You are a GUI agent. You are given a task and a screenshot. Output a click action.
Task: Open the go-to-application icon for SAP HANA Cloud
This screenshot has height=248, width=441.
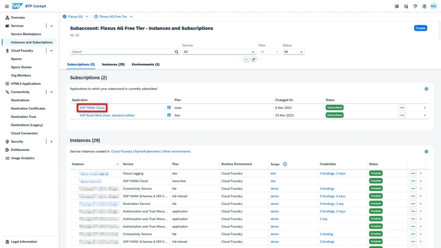click(x=169, y=108)
